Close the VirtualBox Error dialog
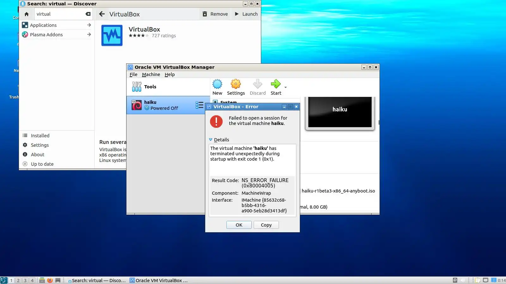The height and width of the screenshot is (284, 506). point(296,107)
